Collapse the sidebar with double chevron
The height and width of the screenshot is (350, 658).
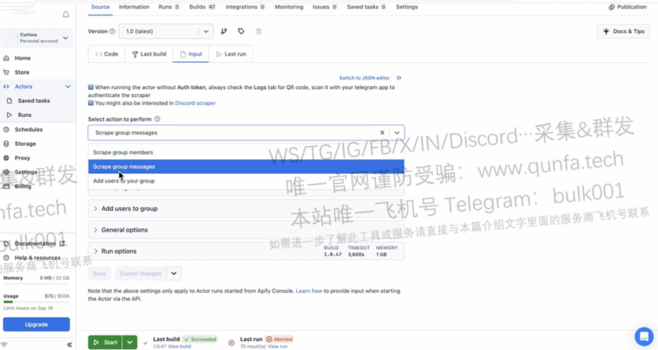point(69,345)
